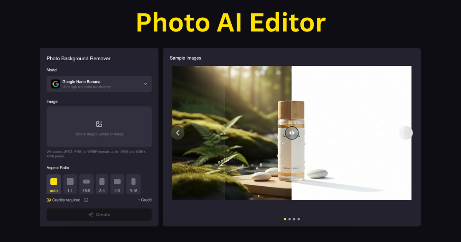The height and width of the screenshot is (242, 461).
Task: Click the square 1:1 aspect ratio icon
Action: [x=70, y=182]
